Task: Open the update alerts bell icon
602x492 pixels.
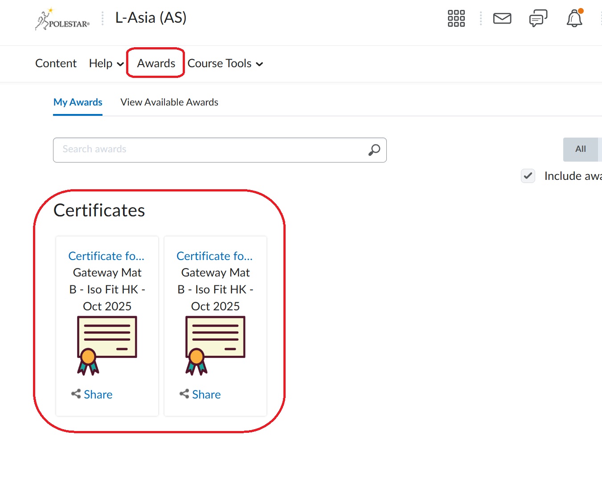Action: [574, 19]
